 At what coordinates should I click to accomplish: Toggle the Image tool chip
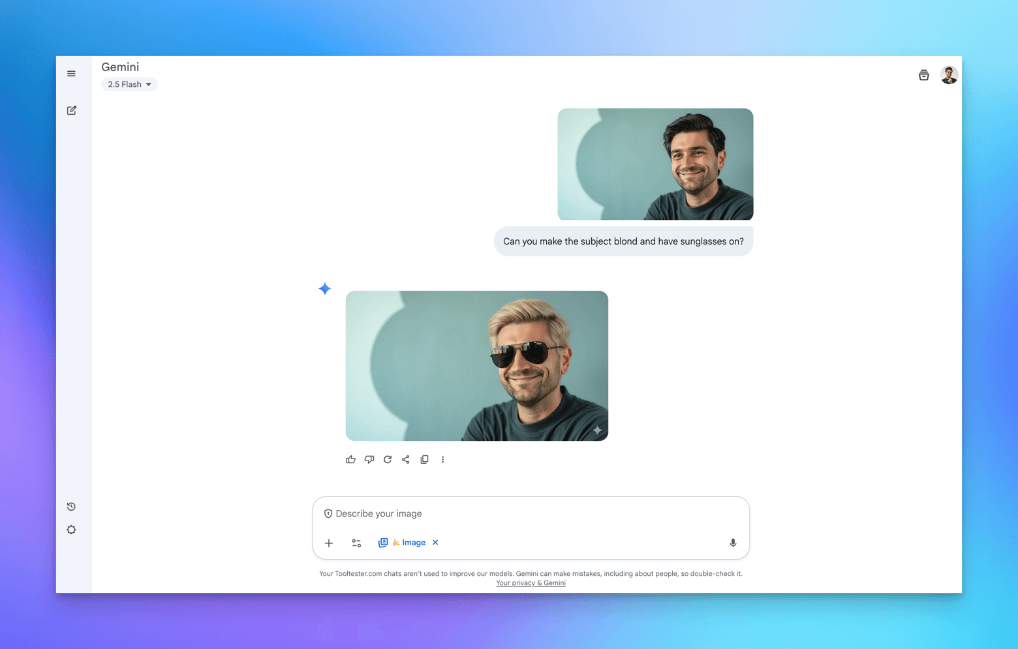coord(407,543)
